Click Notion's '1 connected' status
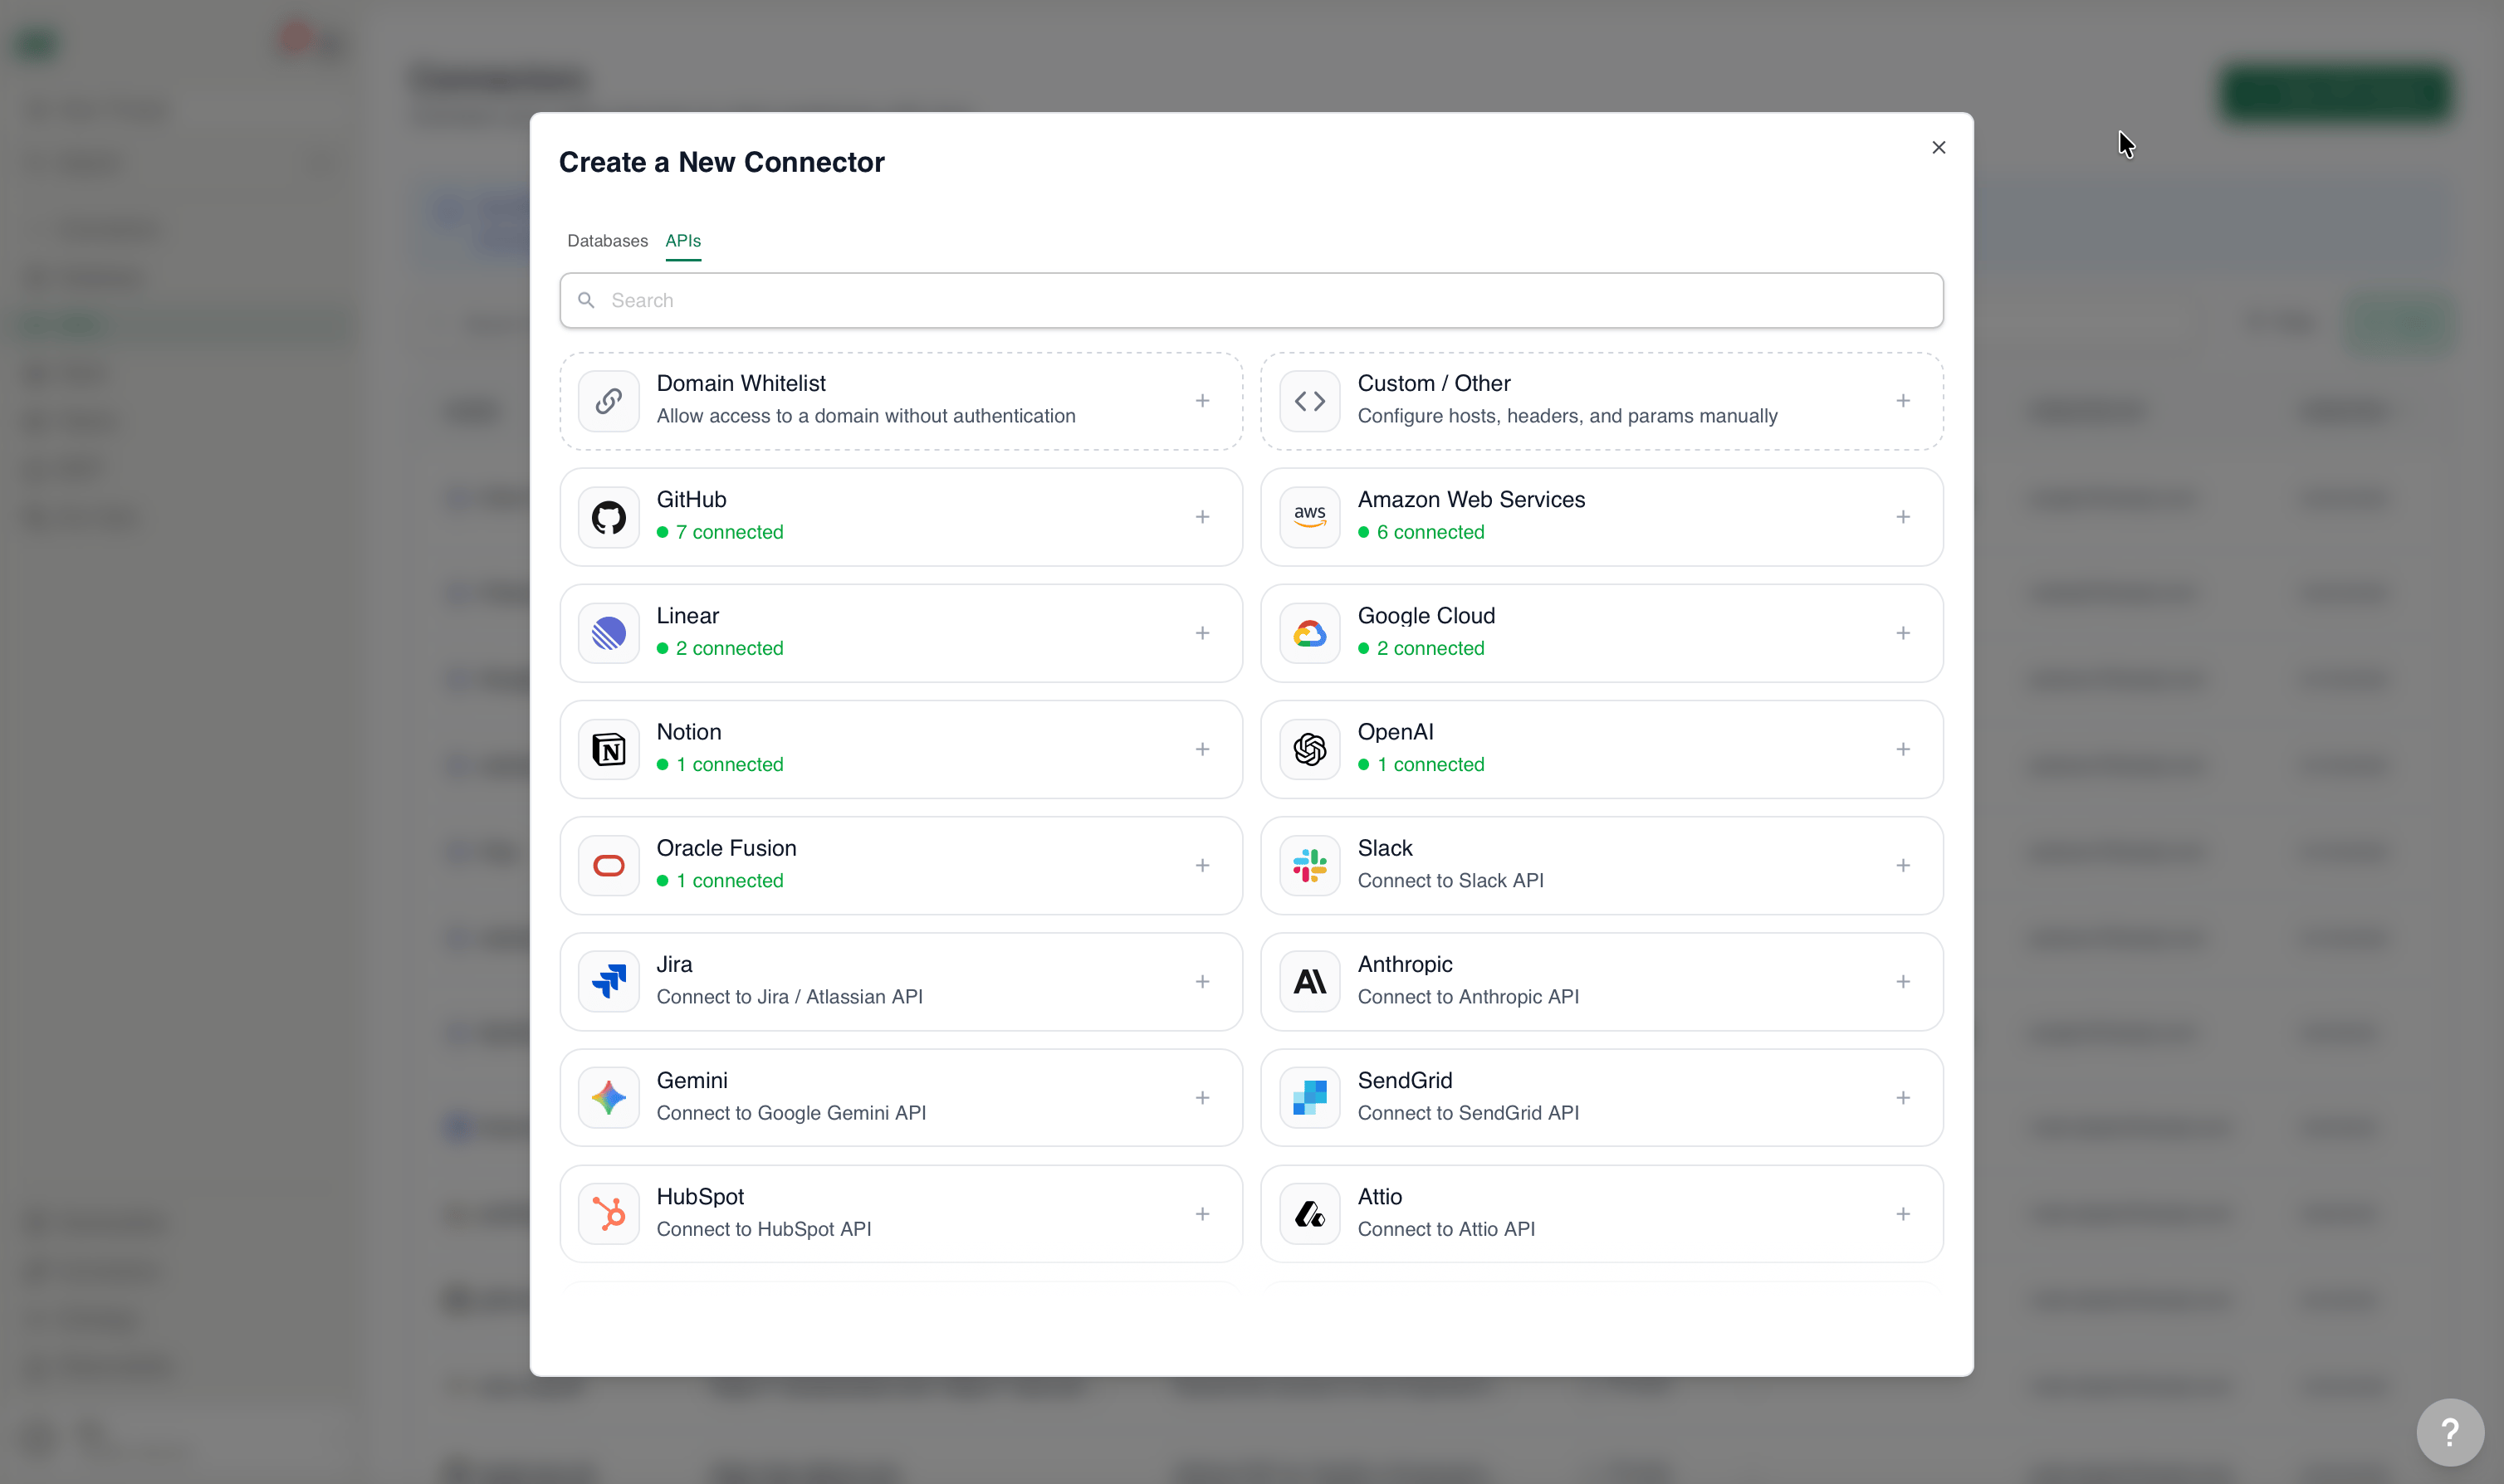 [720, 764]
